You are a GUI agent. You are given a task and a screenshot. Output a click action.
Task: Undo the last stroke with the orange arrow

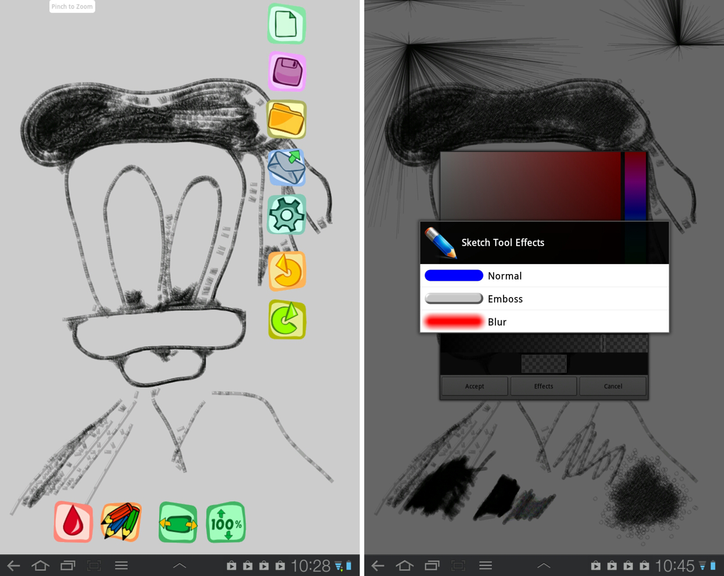click(x=287, y=271)
